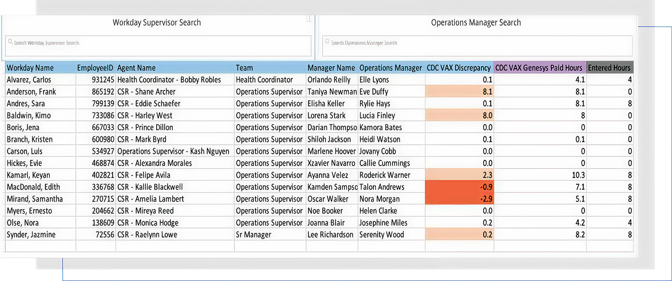This screenshot has width=672, height=281.
Task: Click CSR - Shane Archer agent cell
Action: click(x=175, y=92)
